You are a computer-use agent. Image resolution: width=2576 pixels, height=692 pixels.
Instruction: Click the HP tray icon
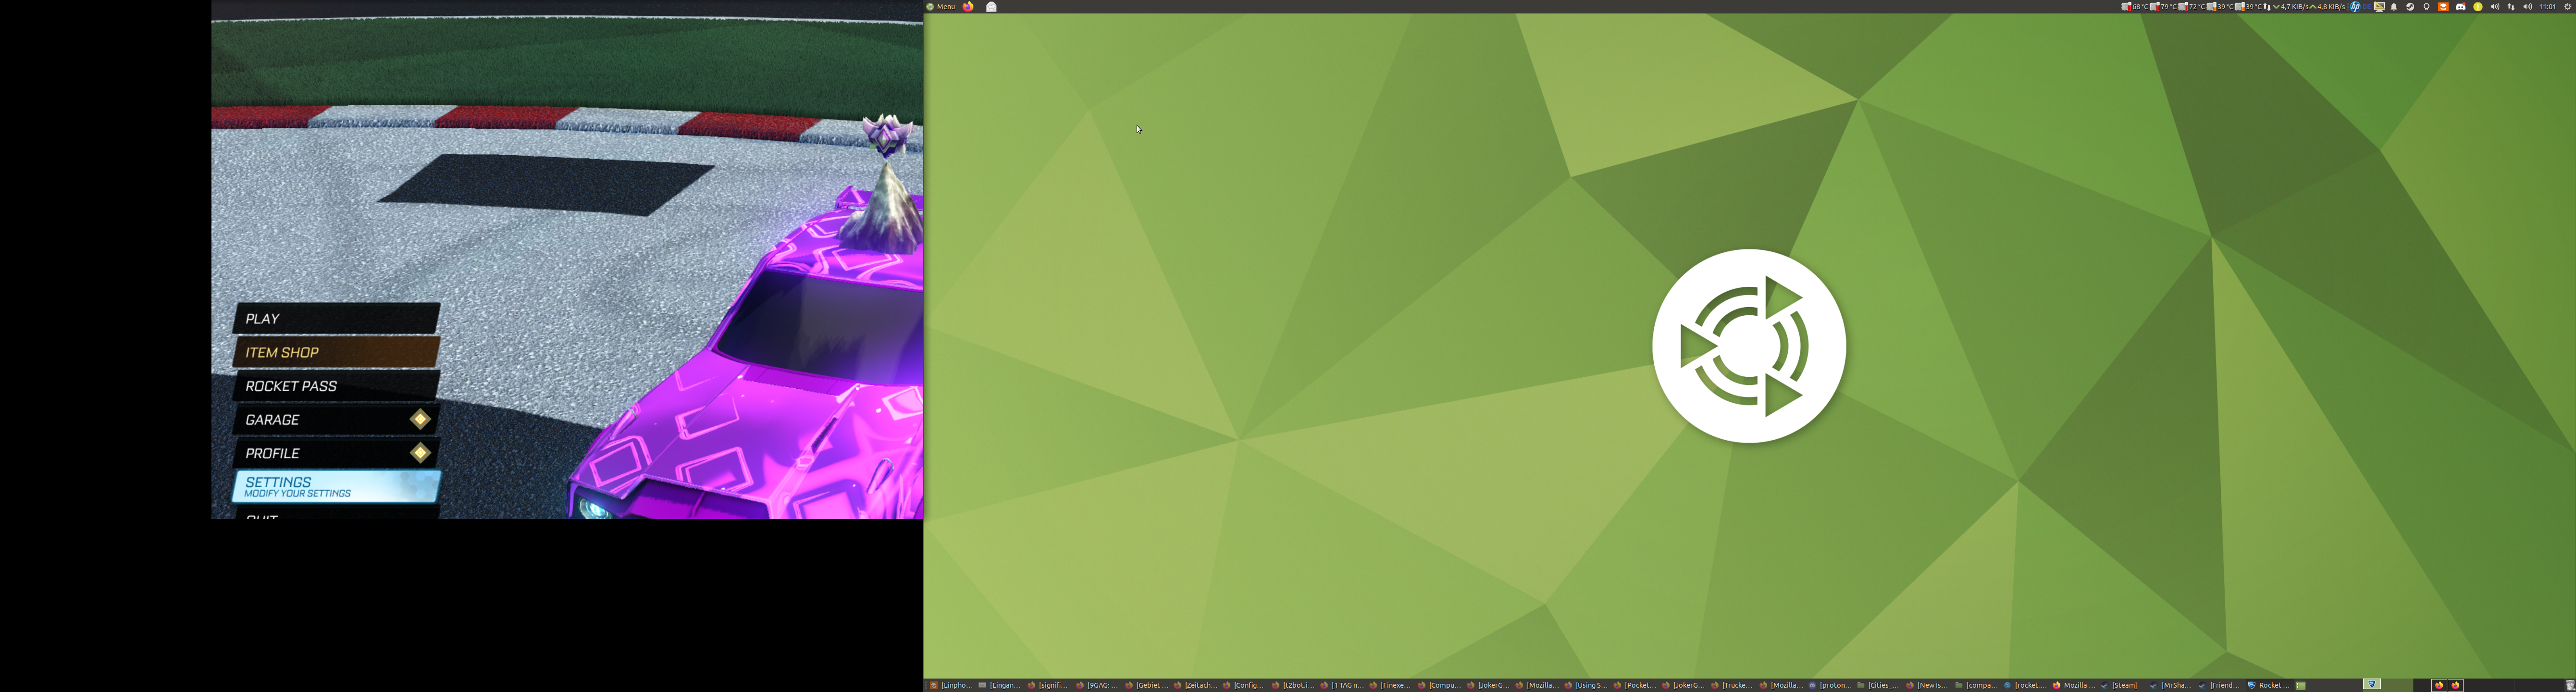tap(2355, 7)
